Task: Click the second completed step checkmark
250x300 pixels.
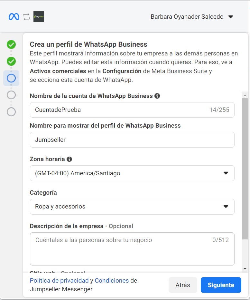Action: (x=11, y=61)
